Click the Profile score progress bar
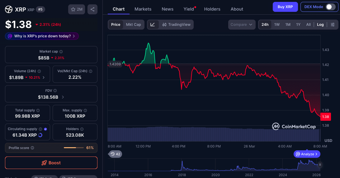 pos(74,148)
